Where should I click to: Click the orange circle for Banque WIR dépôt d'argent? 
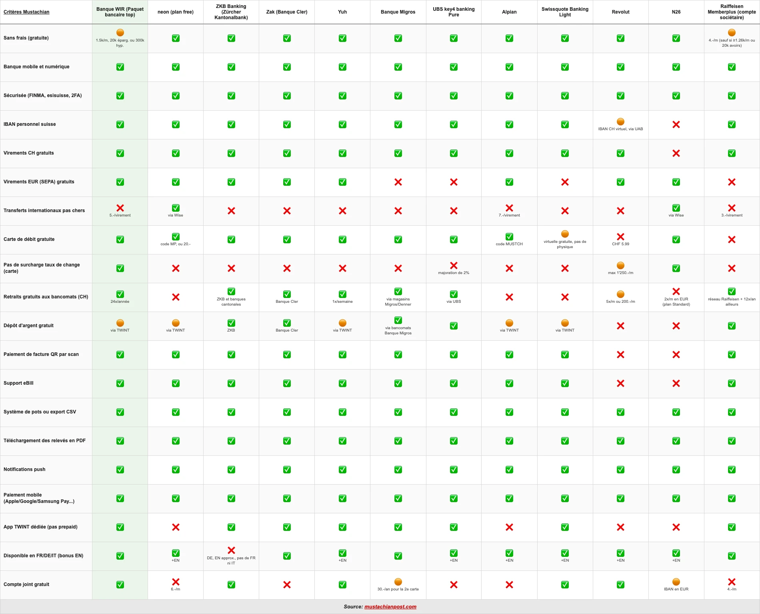click(120, 323)
